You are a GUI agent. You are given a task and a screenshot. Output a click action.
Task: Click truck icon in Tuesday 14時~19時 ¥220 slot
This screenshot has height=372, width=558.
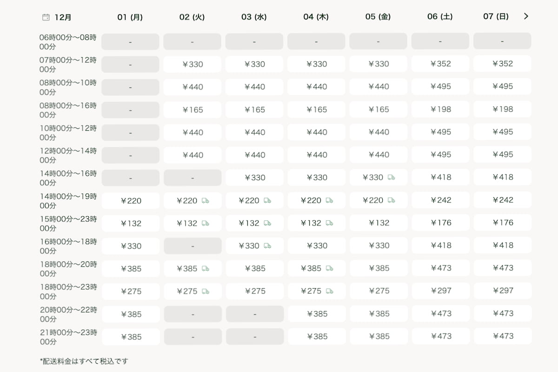tap(205, 200)
